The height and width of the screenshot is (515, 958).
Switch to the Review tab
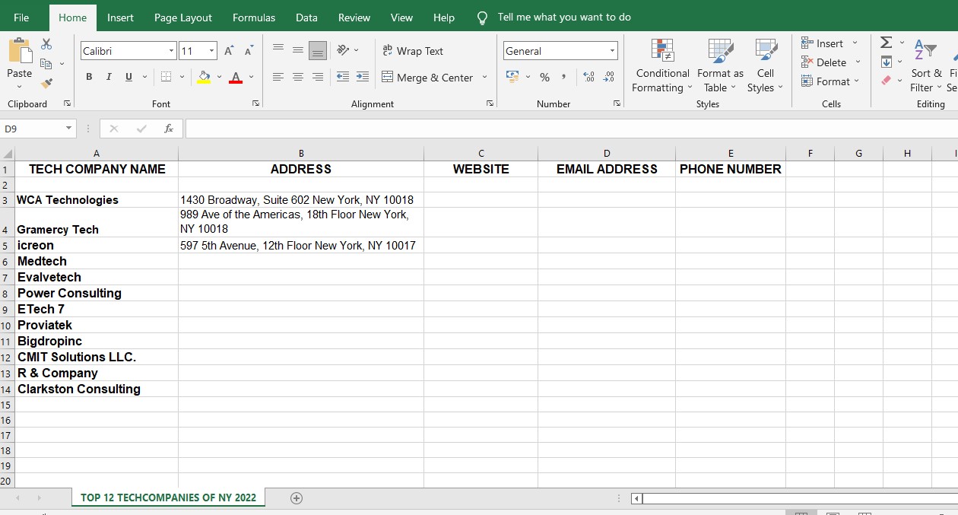[x=354, y=17]
